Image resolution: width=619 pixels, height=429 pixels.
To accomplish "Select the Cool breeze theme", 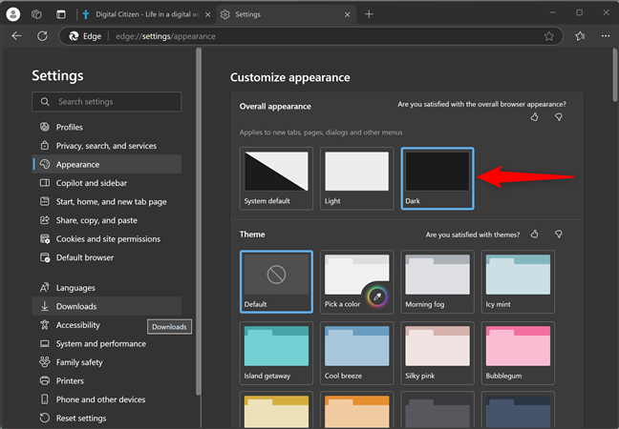I will coord(357,353).
